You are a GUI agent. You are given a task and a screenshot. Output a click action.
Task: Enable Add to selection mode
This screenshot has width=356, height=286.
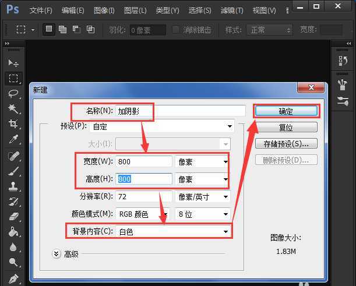click(62, 29)
